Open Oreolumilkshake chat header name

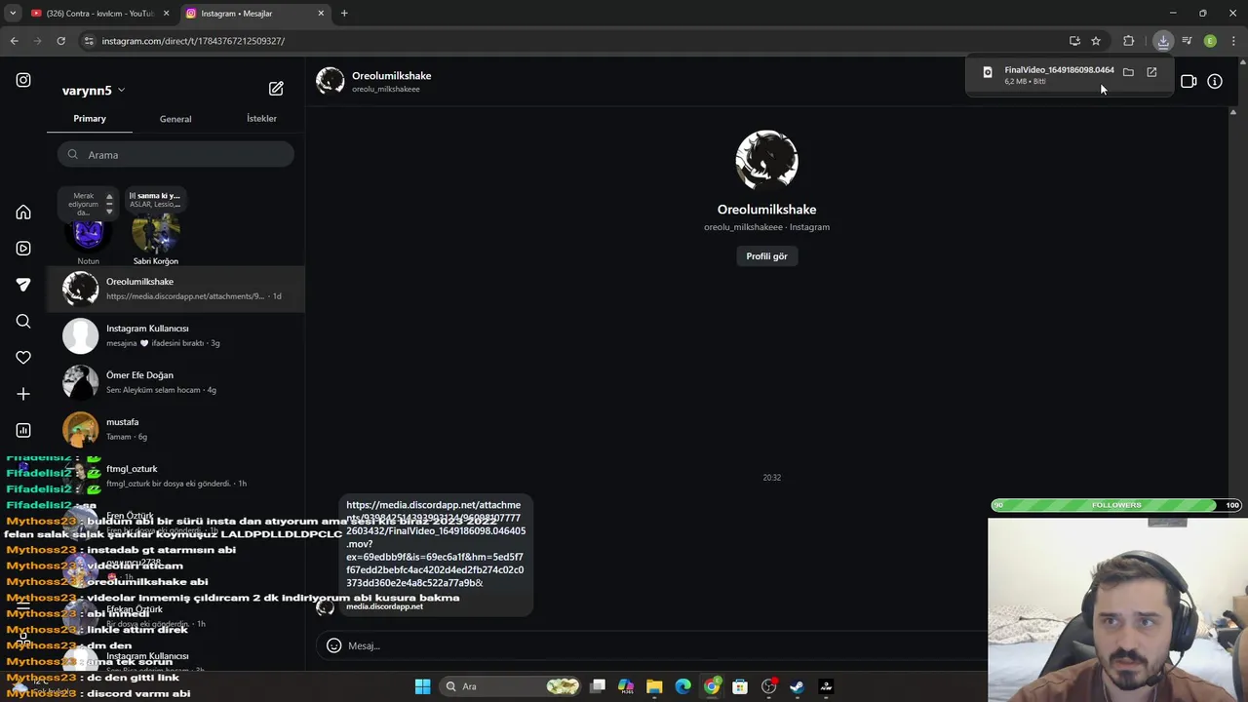click(391, 76)
